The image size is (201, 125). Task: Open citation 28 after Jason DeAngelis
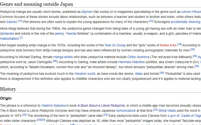55,61
